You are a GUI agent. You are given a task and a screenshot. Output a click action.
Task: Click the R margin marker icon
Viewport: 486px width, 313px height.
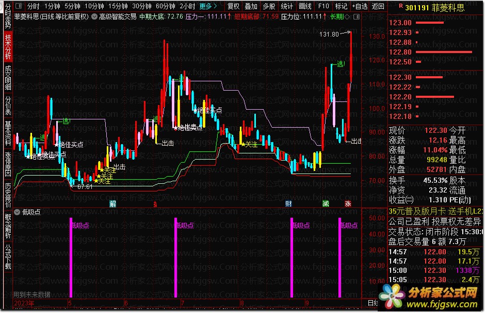[x=400, y=6]
